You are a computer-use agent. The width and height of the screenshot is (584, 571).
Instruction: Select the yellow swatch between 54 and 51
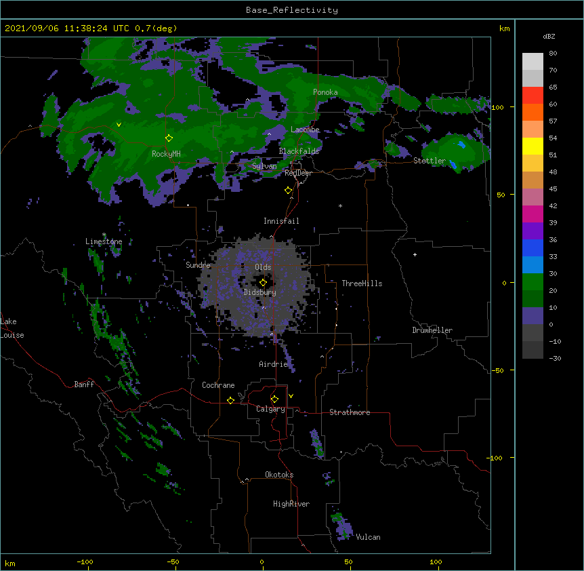[533, 146]
